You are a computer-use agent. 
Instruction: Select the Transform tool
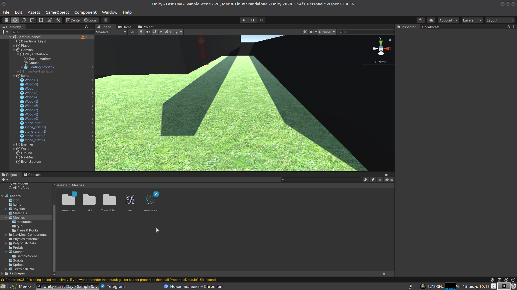pyautogui.click(x=50, y=20)
